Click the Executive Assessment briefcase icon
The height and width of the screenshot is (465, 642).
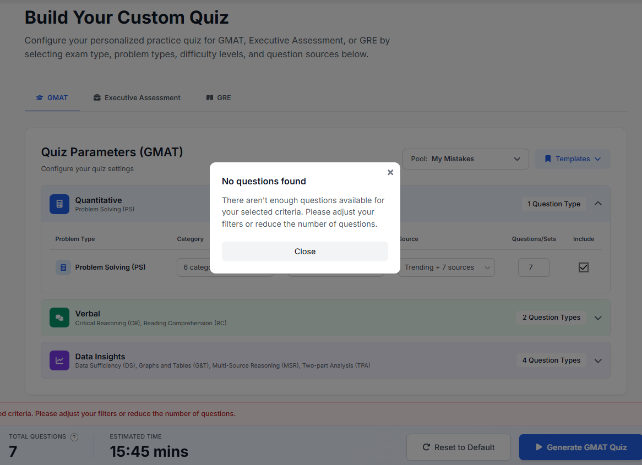click(97, 98)
